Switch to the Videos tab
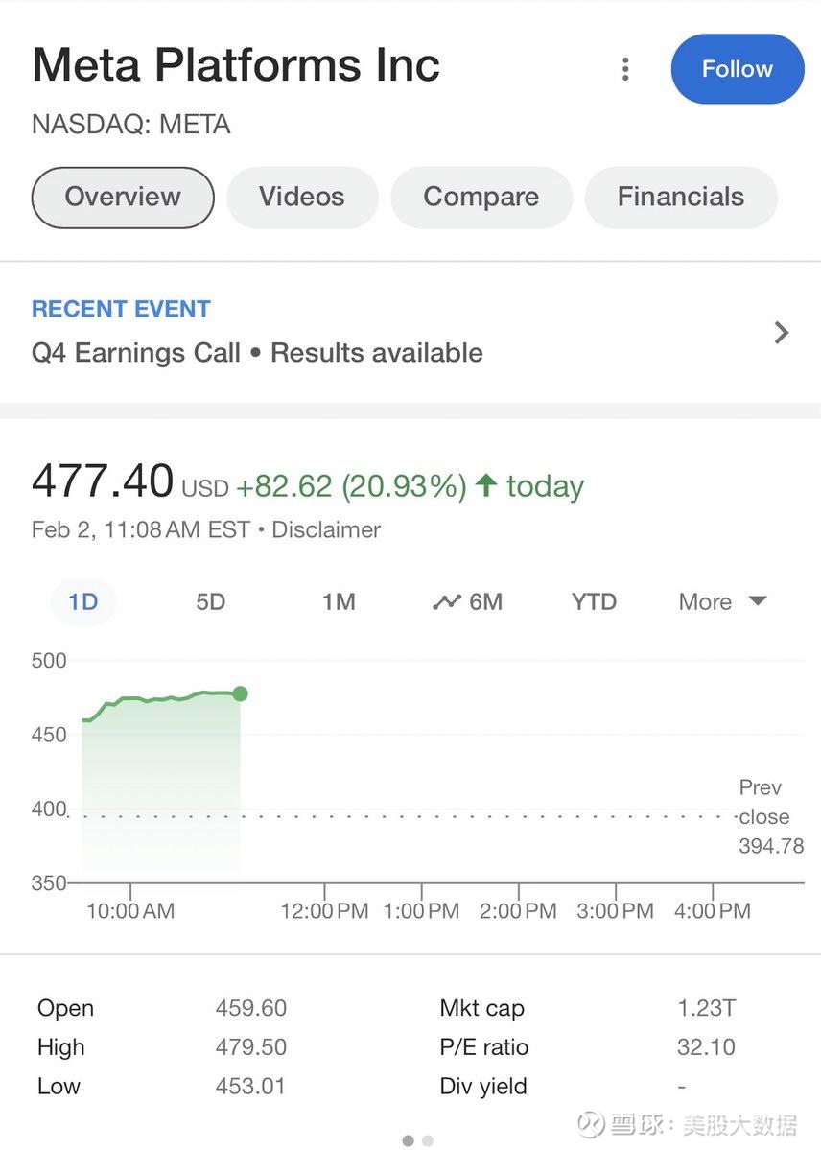 point(301,197)
